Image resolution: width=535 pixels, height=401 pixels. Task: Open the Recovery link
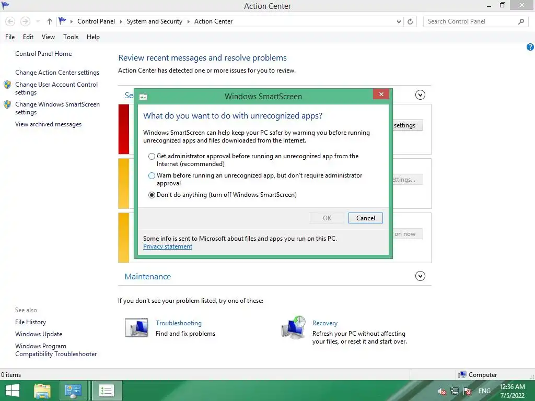pyautogui.click(x=325, y=323)
